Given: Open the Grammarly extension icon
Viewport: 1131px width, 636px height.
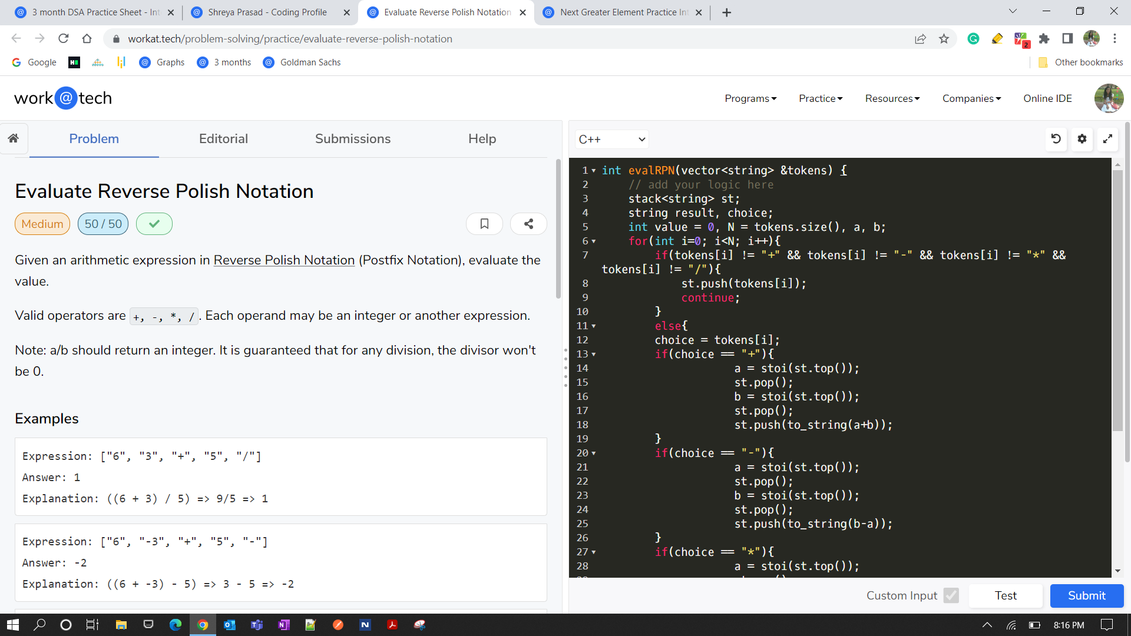Looking at the screenshot, I should (973, 39).
